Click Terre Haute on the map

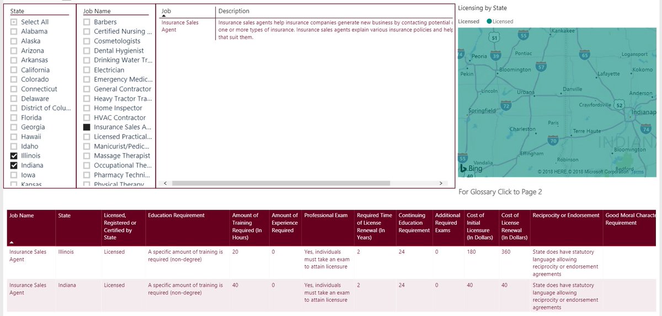coord(587,131)
